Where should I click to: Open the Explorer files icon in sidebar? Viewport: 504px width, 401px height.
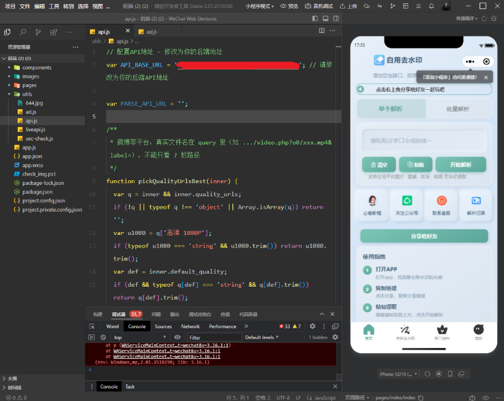point(7,32)
